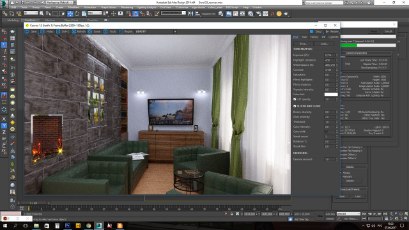
Task: Click the Highlight compress value field
Action: (x=330, y=60)
